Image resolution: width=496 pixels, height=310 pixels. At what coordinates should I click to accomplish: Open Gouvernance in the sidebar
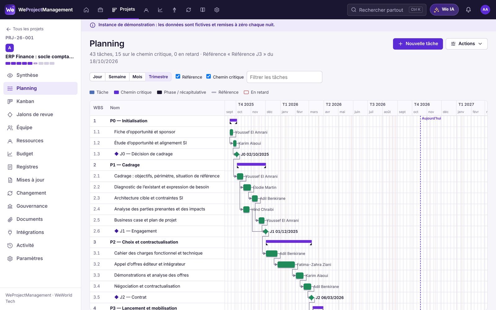(40, 206)
